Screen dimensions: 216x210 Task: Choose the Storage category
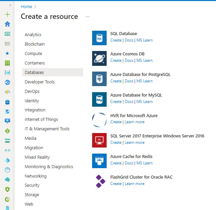pos(32,195)
